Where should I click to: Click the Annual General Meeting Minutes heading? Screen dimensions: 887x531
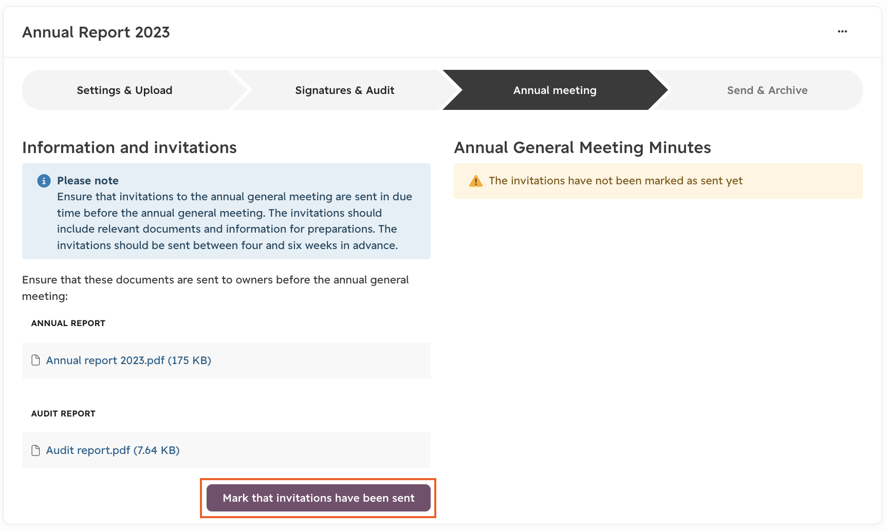582,147
